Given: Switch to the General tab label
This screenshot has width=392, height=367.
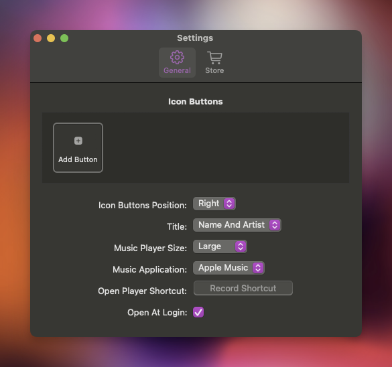Looking at the screenshot, I should point(177,70).
